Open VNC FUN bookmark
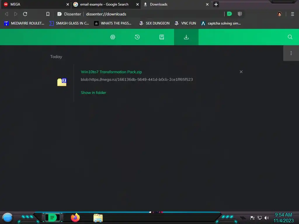Viewport: 299px width, 224px height. coord(185,23)
